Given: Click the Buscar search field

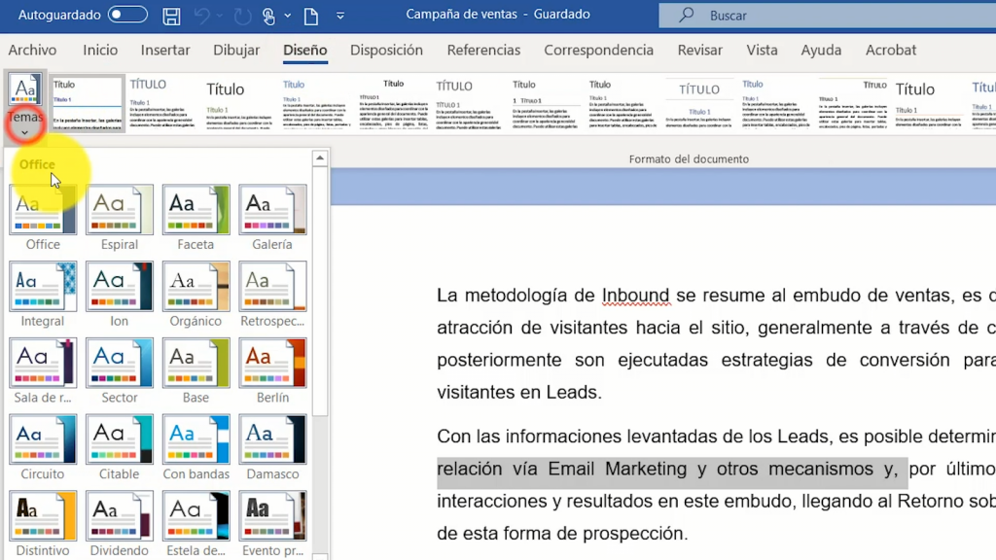Looking at the screenshot, I should click(x=827, y=16).
